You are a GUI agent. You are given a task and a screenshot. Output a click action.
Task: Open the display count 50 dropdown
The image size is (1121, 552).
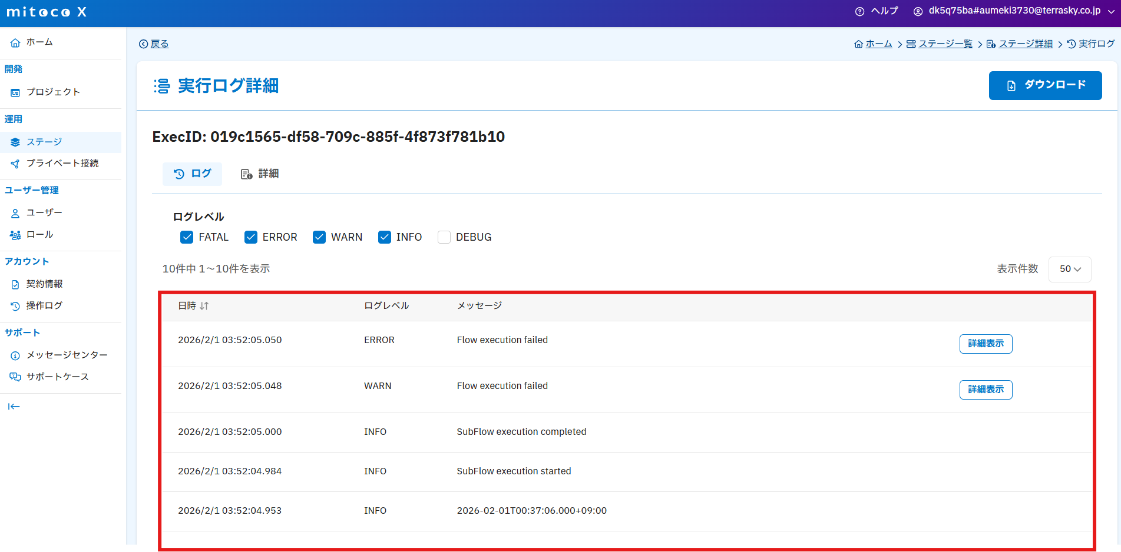pyautogui.click(x=1070, y=269)
